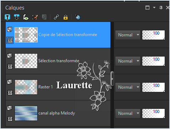Viewport: 170px width, 129px height.
Task: Click the link layers chain icon
Action: [56, 17]
